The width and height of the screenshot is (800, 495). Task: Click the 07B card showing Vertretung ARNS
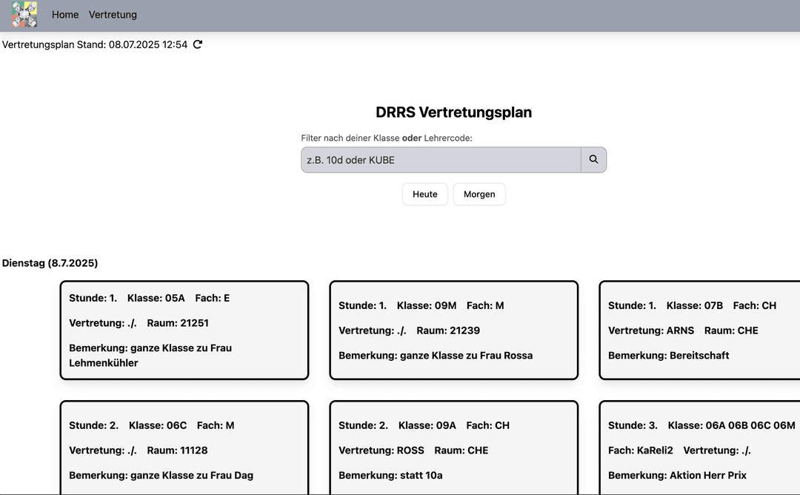[700, 330]
